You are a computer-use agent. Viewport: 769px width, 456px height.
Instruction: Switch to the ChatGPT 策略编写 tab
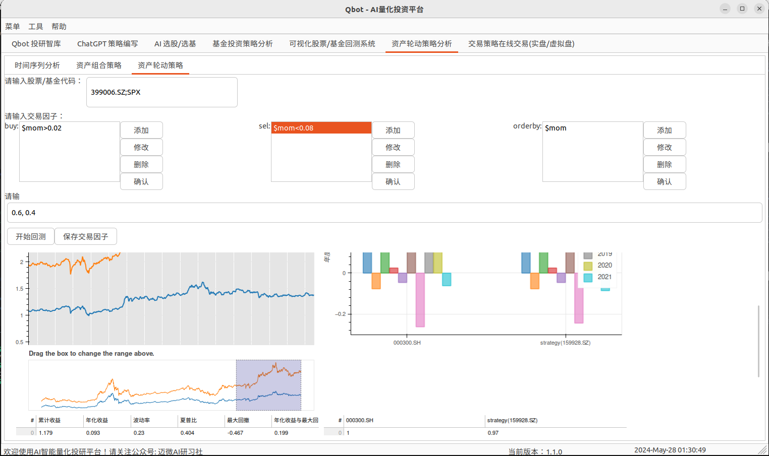click(107, 44)
